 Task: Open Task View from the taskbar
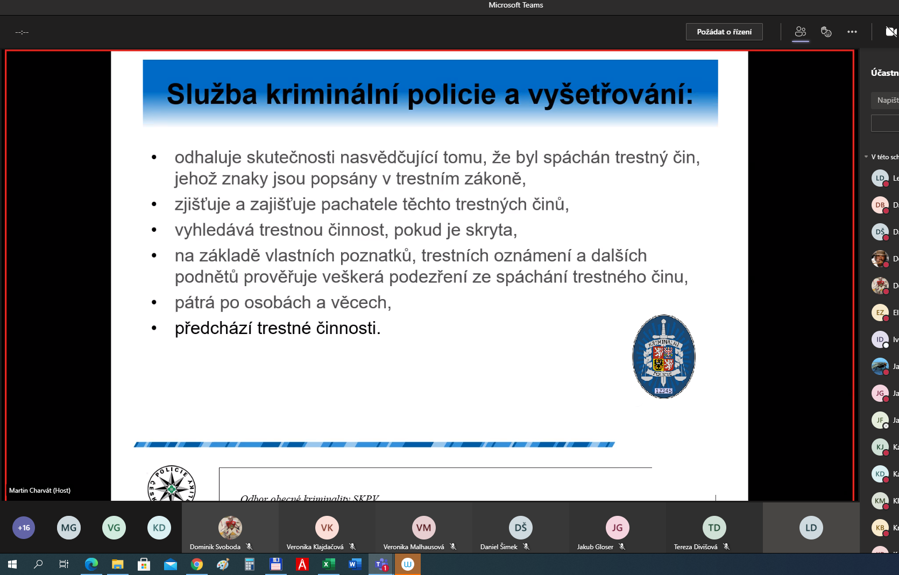pyautogui.click(x=64, y=564)
